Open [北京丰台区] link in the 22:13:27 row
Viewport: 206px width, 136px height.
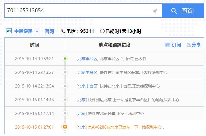click(x=87, y=72)
